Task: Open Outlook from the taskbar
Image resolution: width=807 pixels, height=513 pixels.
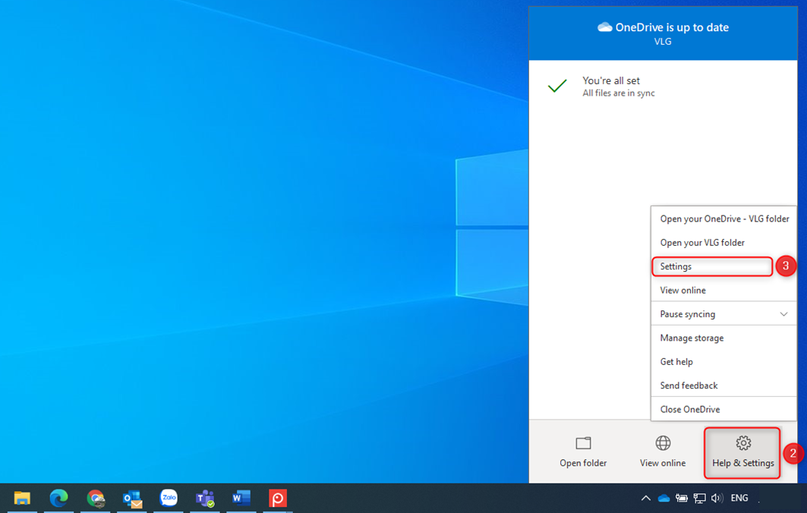Action: coord(132,498)
